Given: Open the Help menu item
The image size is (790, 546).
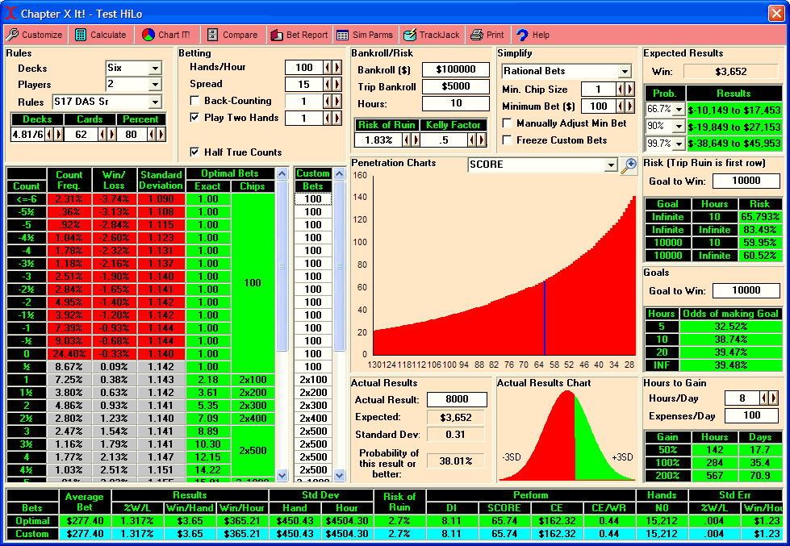Looking at the screenshot, I should [x=533, y=35].
